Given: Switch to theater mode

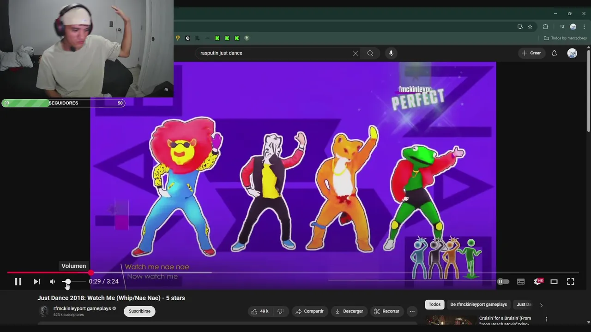Looking at the screenshot, I should pyautogui.click(x=554, y=281).
